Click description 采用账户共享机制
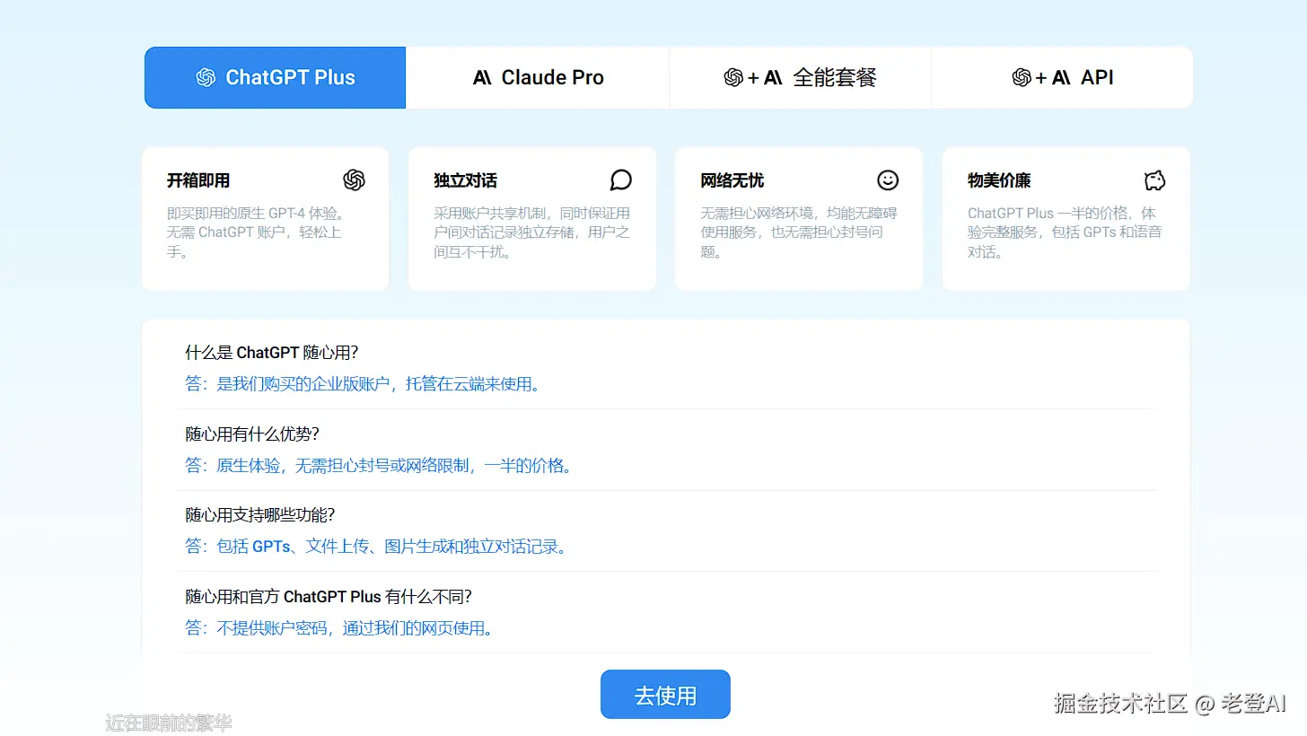 click(x=532, y=232)
